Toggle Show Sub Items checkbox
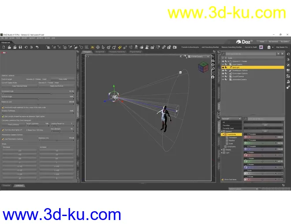 222,180
